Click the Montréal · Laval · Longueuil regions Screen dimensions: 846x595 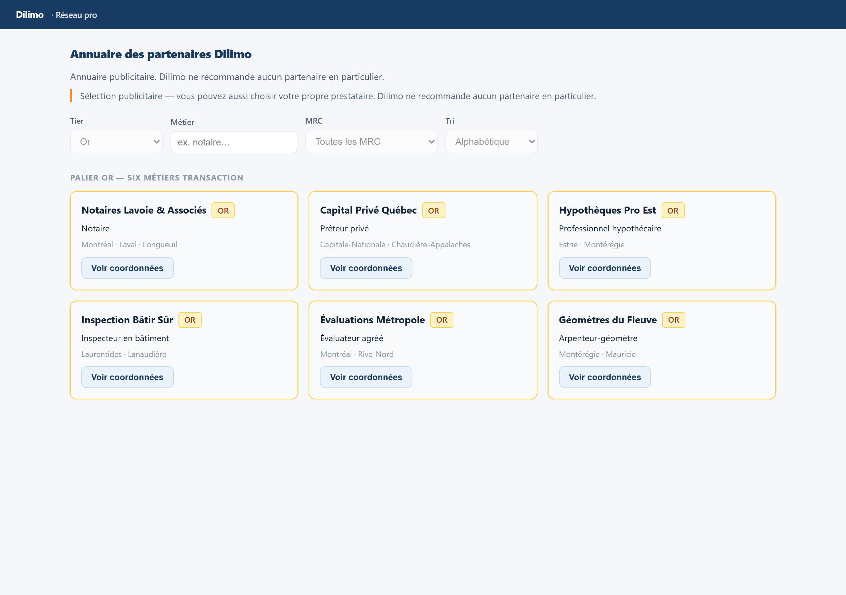click(129, 245)
